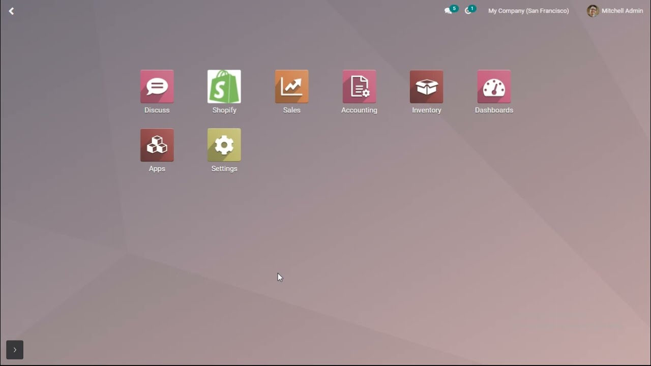Open activities clock icon with badge 1
The image size is (651, 366).
pos(470,10)
